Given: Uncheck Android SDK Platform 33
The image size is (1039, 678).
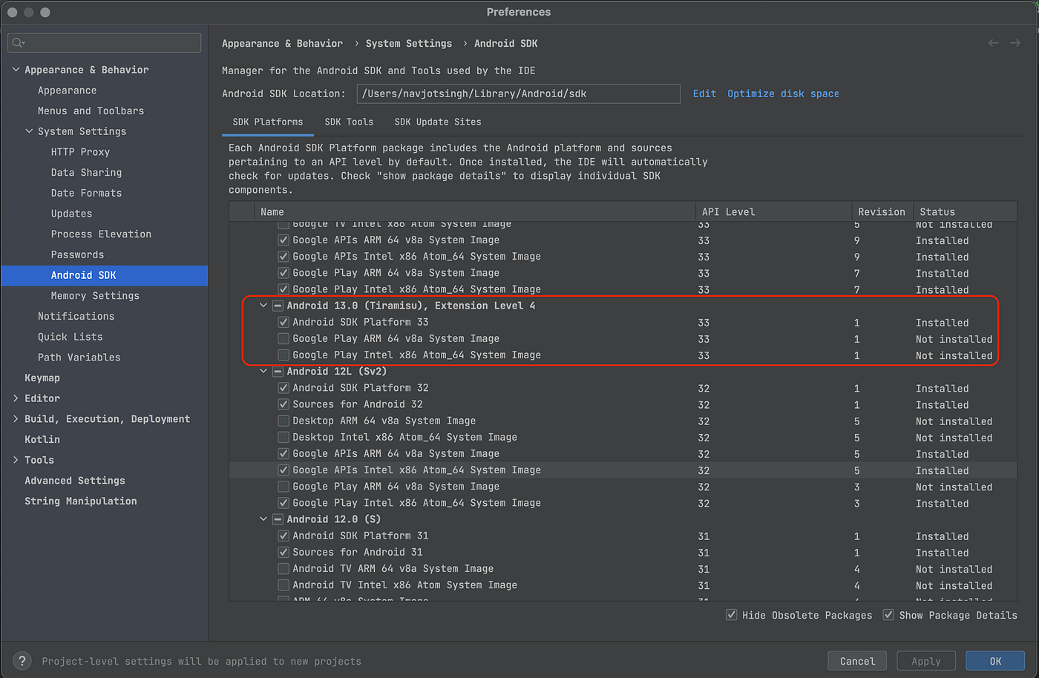Looking at the screenshot, I should (x=283, y=322).
